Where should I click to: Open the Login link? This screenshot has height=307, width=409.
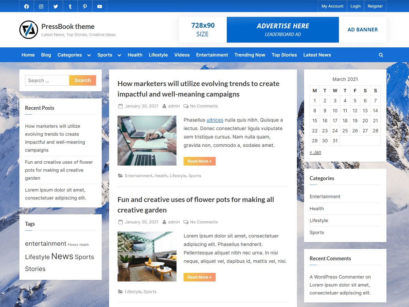click(x=355, y=6)
